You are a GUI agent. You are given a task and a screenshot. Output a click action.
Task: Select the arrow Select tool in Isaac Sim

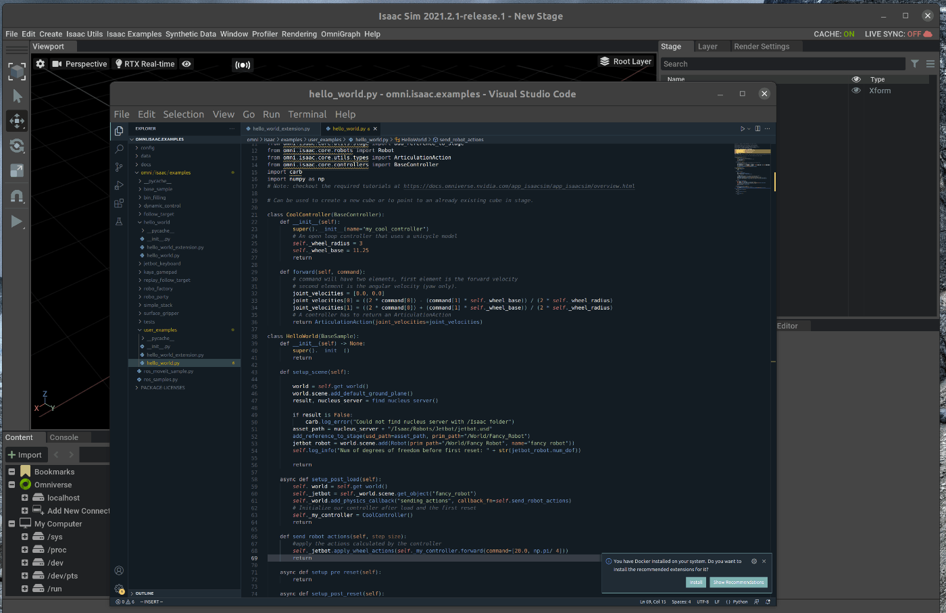[x=17, y=96]
